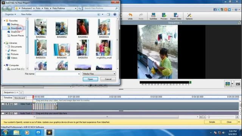Open the Subtitles tool in VideoPad
The height and width of the screenshot is (136, 242).
(x=153, y=16)
